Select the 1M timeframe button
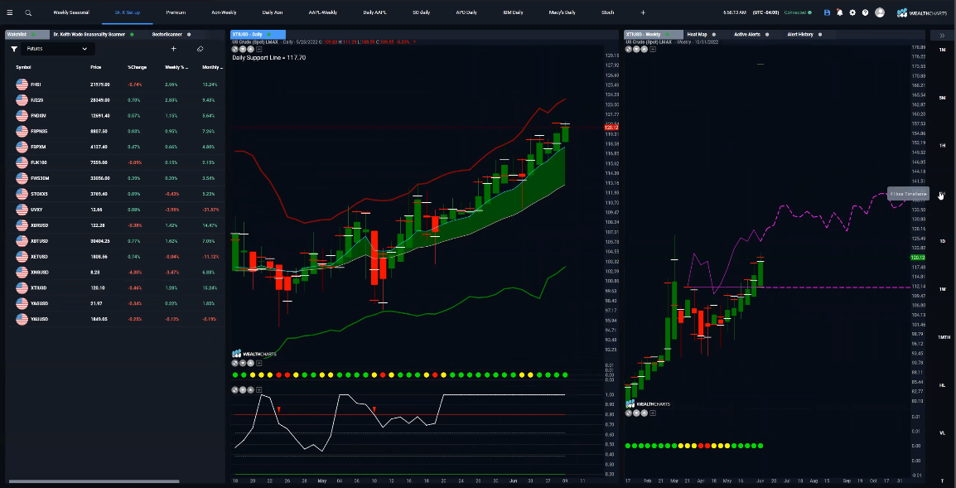 (x=942, y=50)
